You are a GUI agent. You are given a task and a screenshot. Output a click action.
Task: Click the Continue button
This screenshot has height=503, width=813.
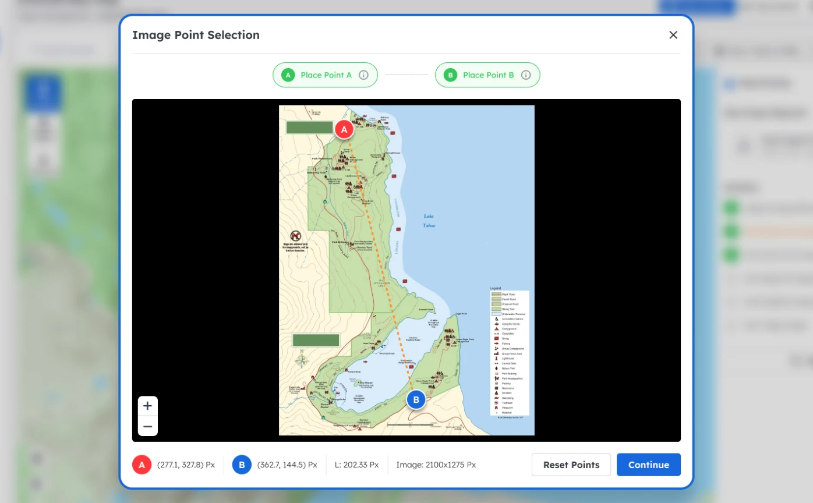[x=649, y=465]
